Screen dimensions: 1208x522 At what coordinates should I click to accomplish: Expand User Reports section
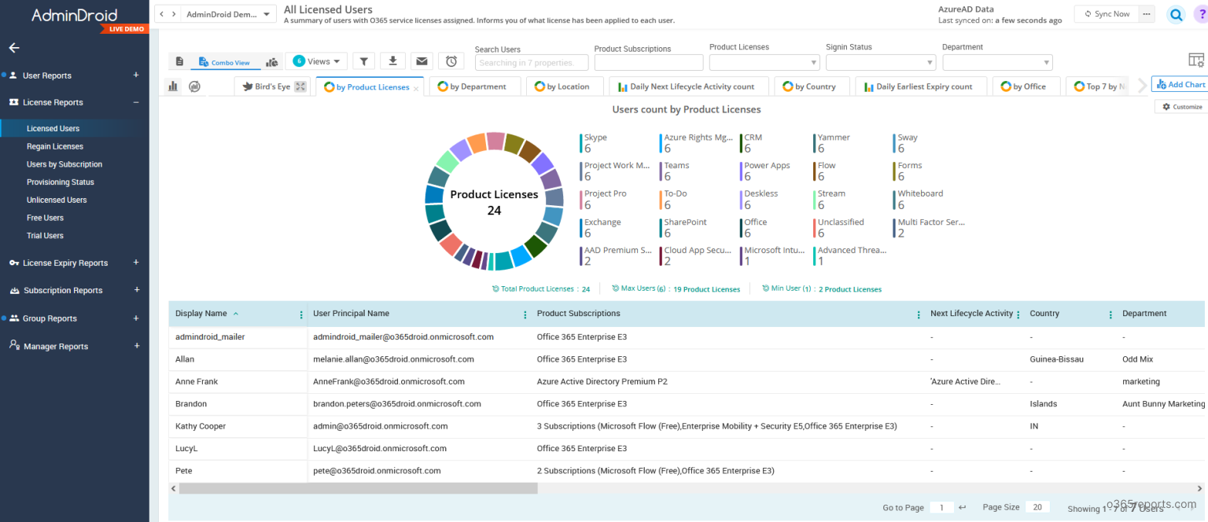click(x=136, y=75)
